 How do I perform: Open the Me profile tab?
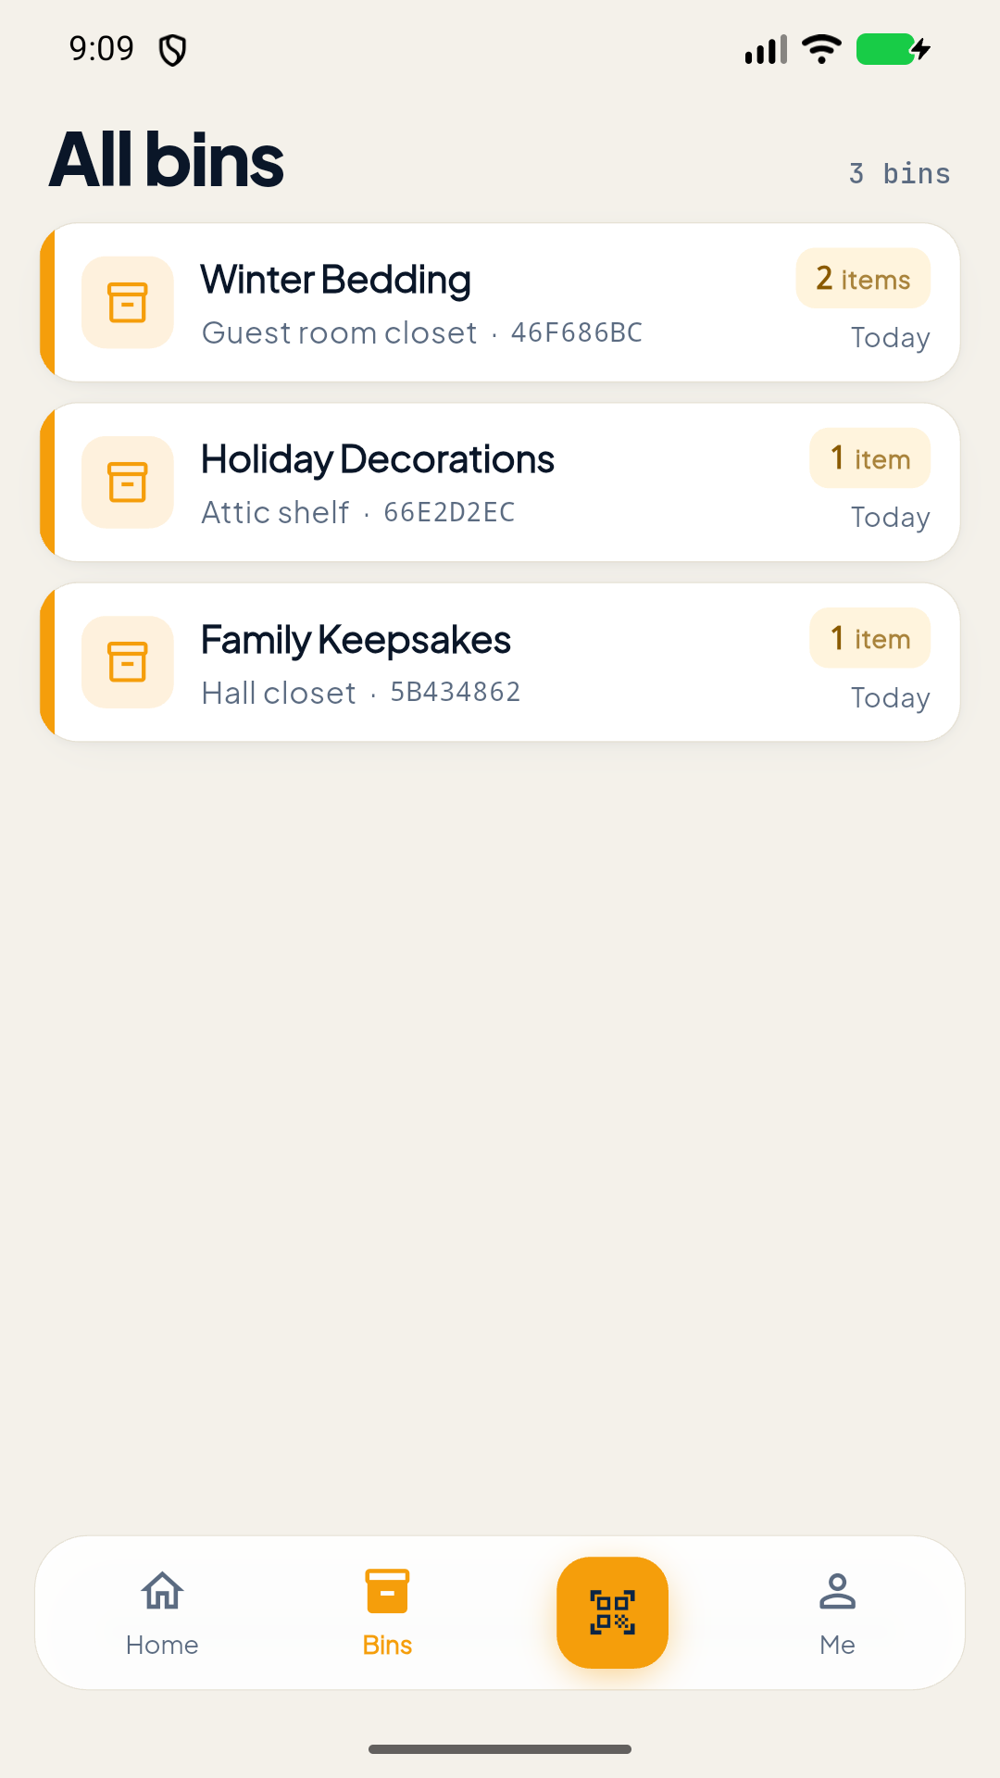(837, 1614)
